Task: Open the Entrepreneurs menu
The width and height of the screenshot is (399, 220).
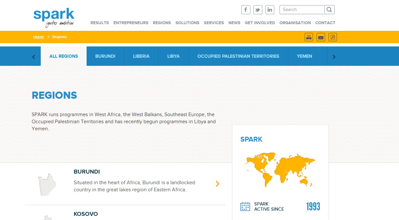Action: tap(131, 23)
